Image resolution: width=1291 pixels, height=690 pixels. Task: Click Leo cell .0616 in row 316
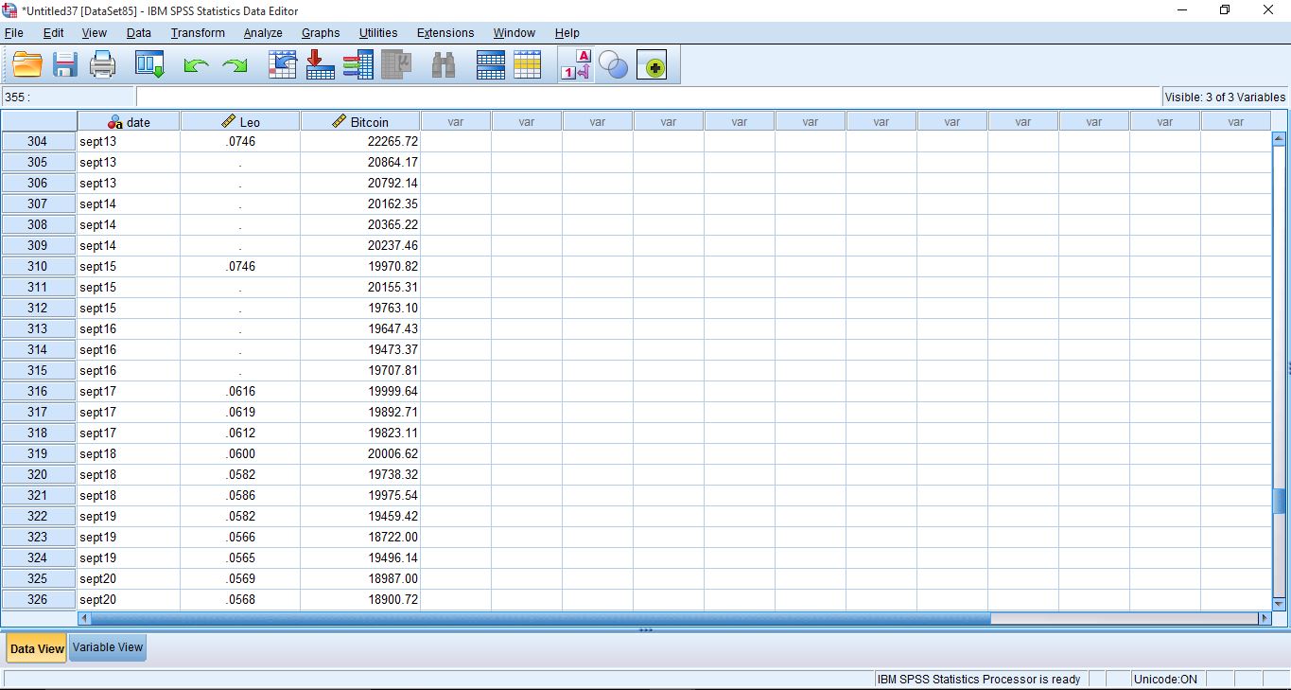(240, 391)
